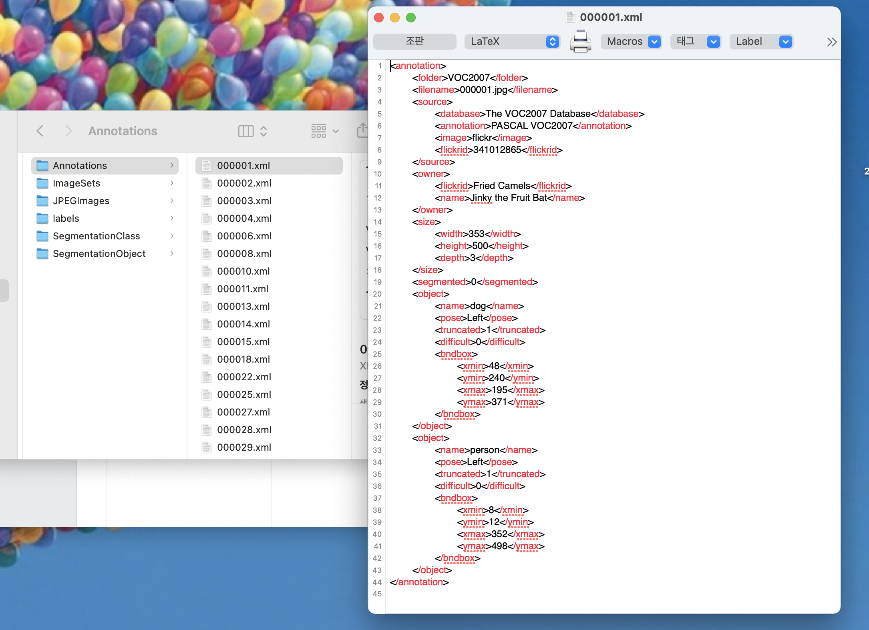Toggle the view switcher stepper arrows
The height and width of the screenshot is (630, 869).
[264, 131]
